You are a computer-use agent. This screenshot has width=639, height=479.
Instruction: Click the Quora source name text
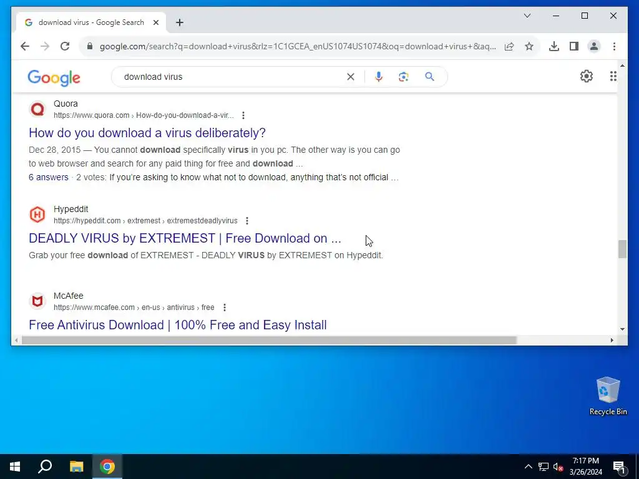tap(66, 104)
